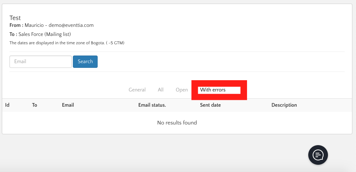Sort by the Email column header
The width and height of the screenshot is (356, 172).
pos(68,105)
